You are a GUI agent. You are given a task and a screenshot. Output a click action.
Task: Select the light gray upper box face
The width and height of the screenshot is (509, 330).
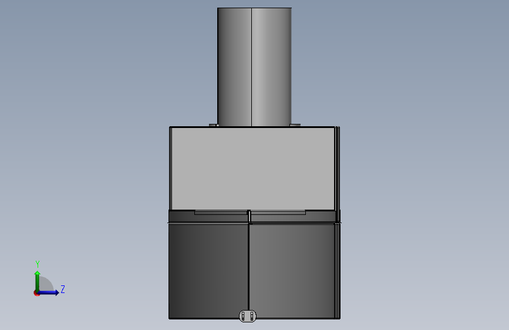coord(253,169)
